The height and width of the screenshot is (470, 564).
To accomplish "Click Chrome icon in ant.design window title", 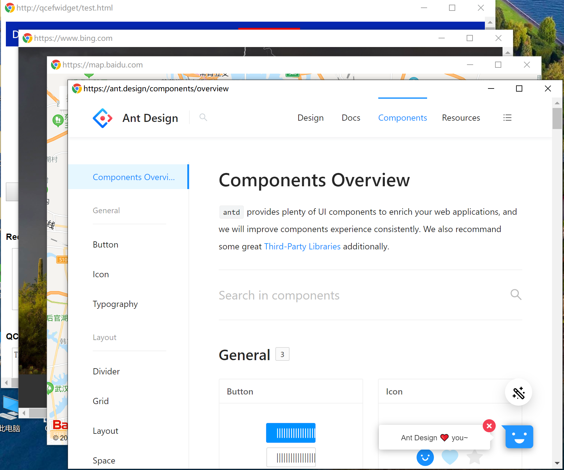I will (77, 88).
